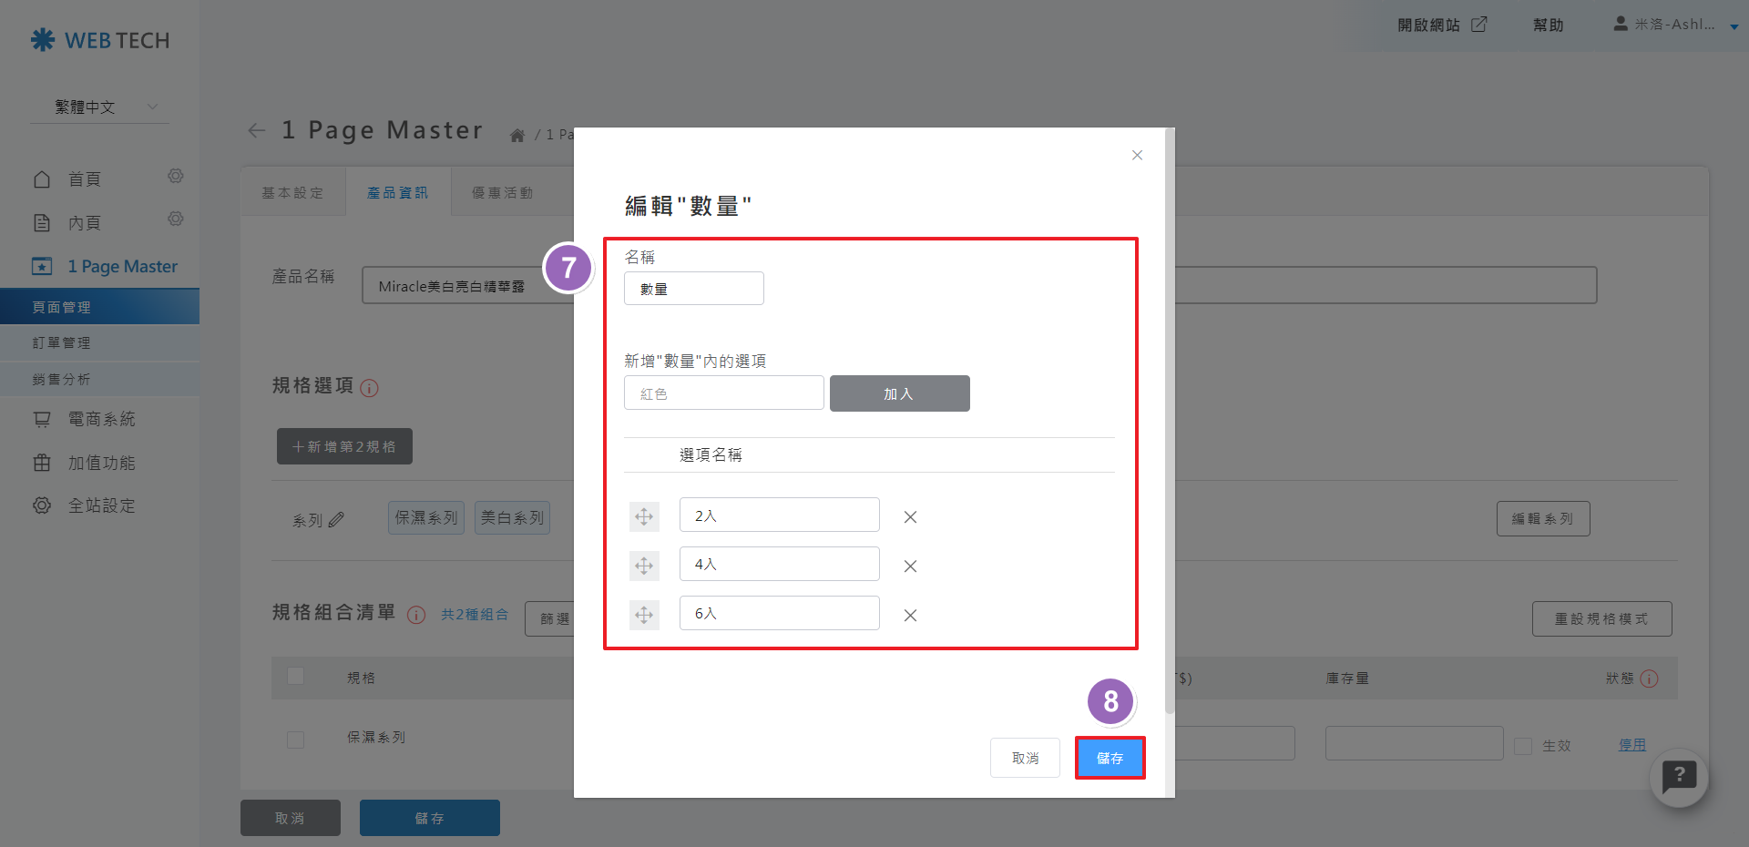This screenshot has width=1749, height=847.
Task: Select 訂單管理 in the sidebar
Action: (62, 343)
